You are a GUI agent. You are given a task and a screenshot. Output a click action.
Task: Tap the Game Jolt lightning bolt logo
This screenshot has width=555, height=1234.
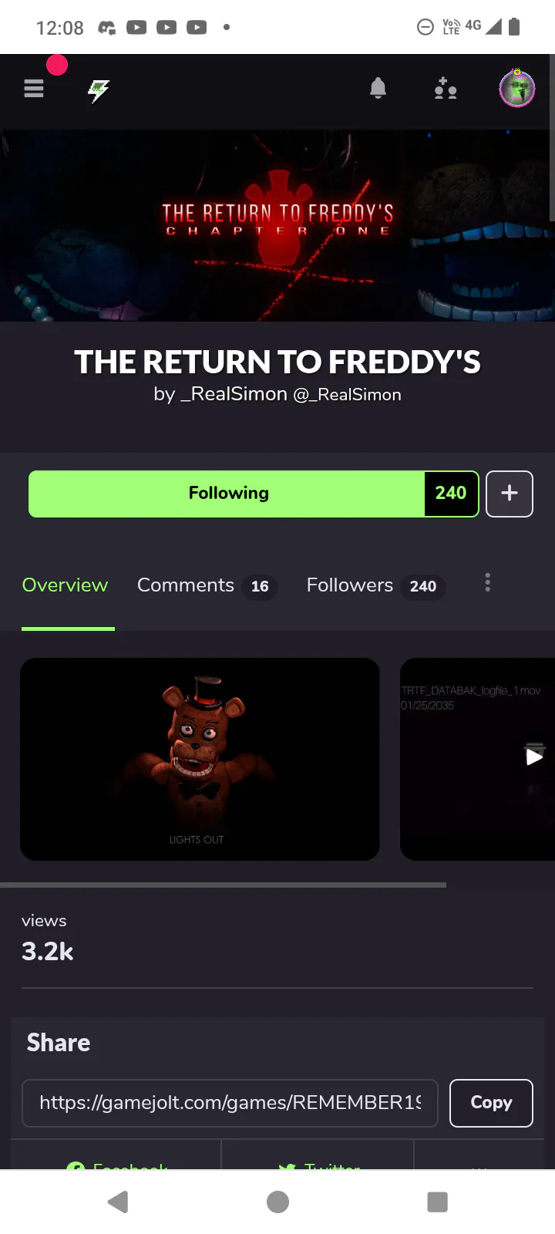[99, 91]
